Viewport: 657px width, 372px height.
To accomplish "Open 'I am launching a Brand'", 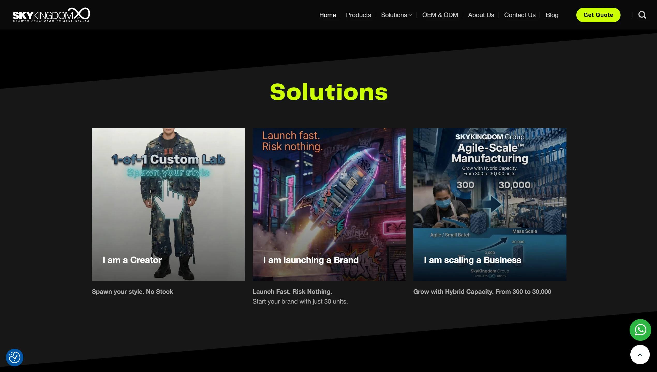I will [329, 205].
